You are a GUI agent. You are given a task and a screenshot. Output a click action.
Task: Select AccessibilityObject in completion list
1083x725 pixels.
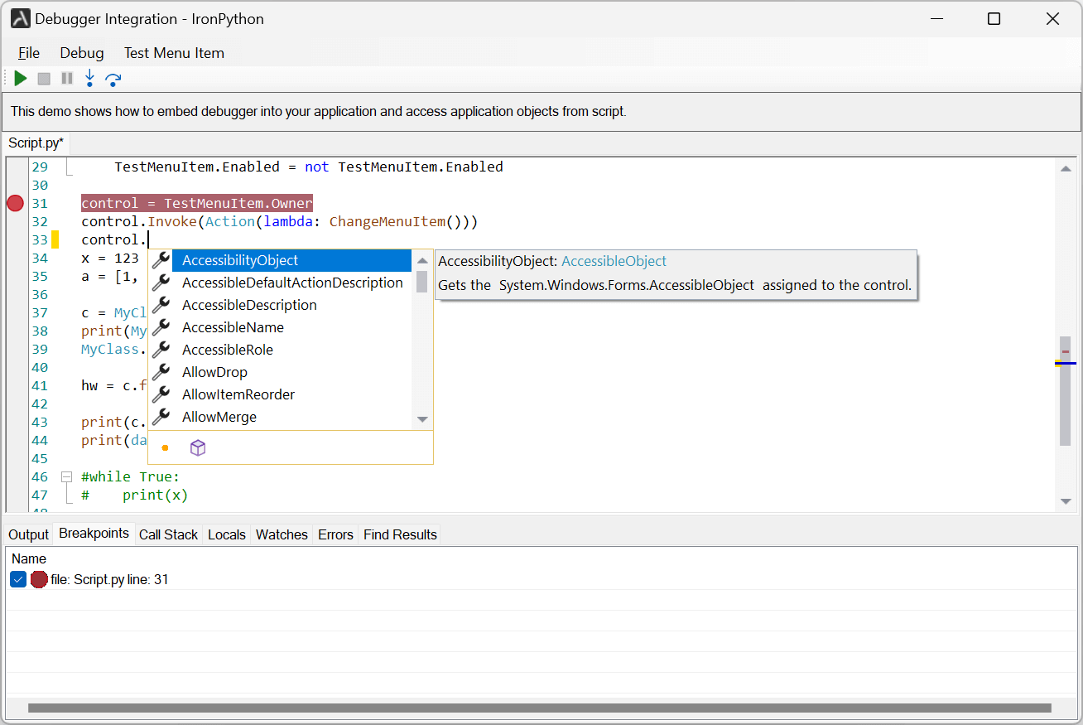291,260
